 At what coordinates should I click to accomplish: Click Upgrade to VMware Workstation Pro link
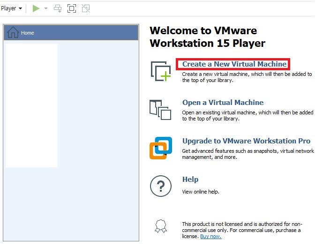point(247,141)
